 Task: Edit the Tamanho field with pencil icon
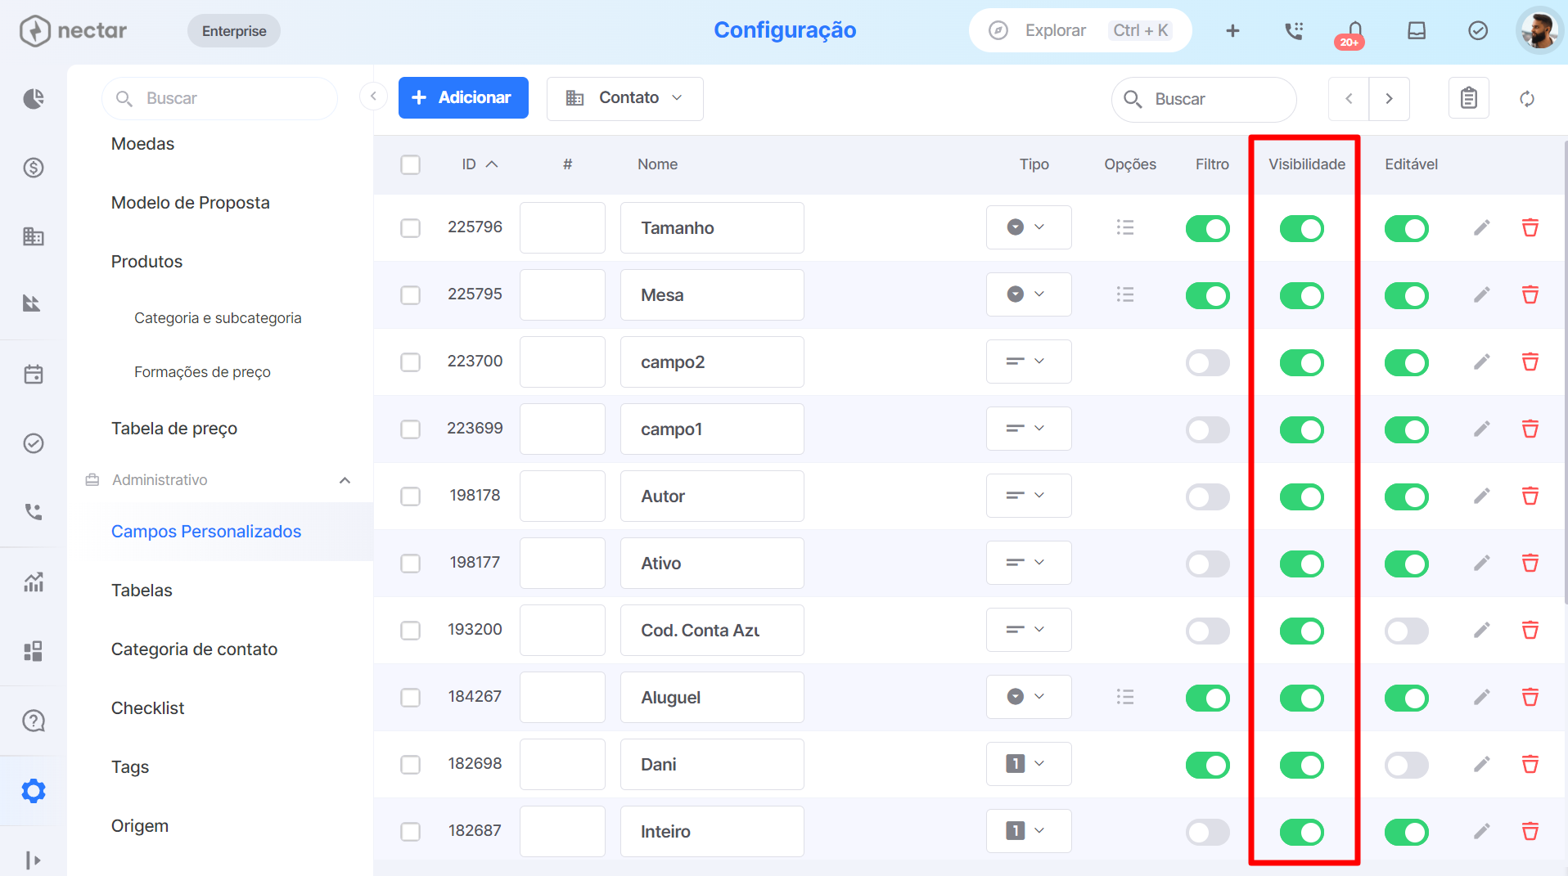tap(1482, 227)
